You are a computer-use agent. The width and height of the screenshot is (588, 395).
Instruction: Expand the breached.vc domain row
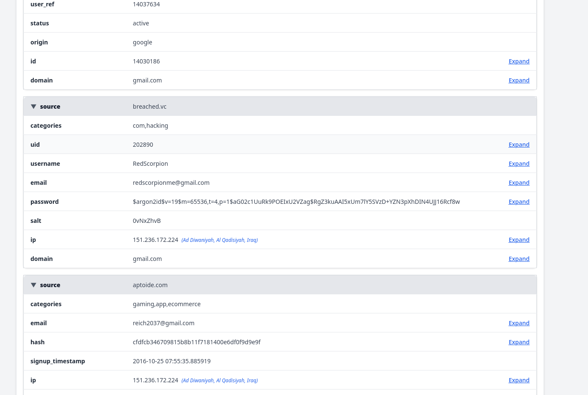pyautogui.click(x=519, y=259)
